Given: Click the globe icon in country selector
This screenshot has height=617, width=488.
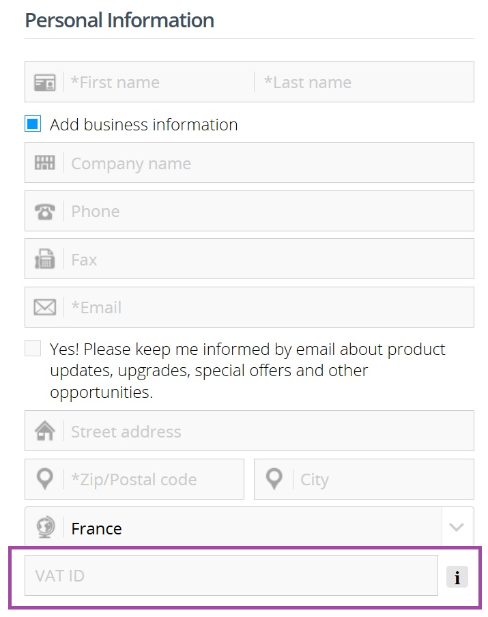Looking at the screenshot, I should tap(45, 527).
